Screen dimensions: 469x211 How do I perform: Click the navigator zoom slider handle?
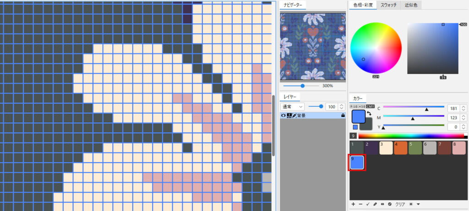point(302,85)
